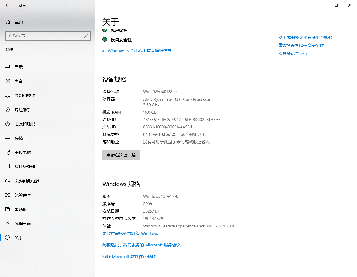Click the 体验共享 share icon
The image size is (357, 277).
point(8,195)
